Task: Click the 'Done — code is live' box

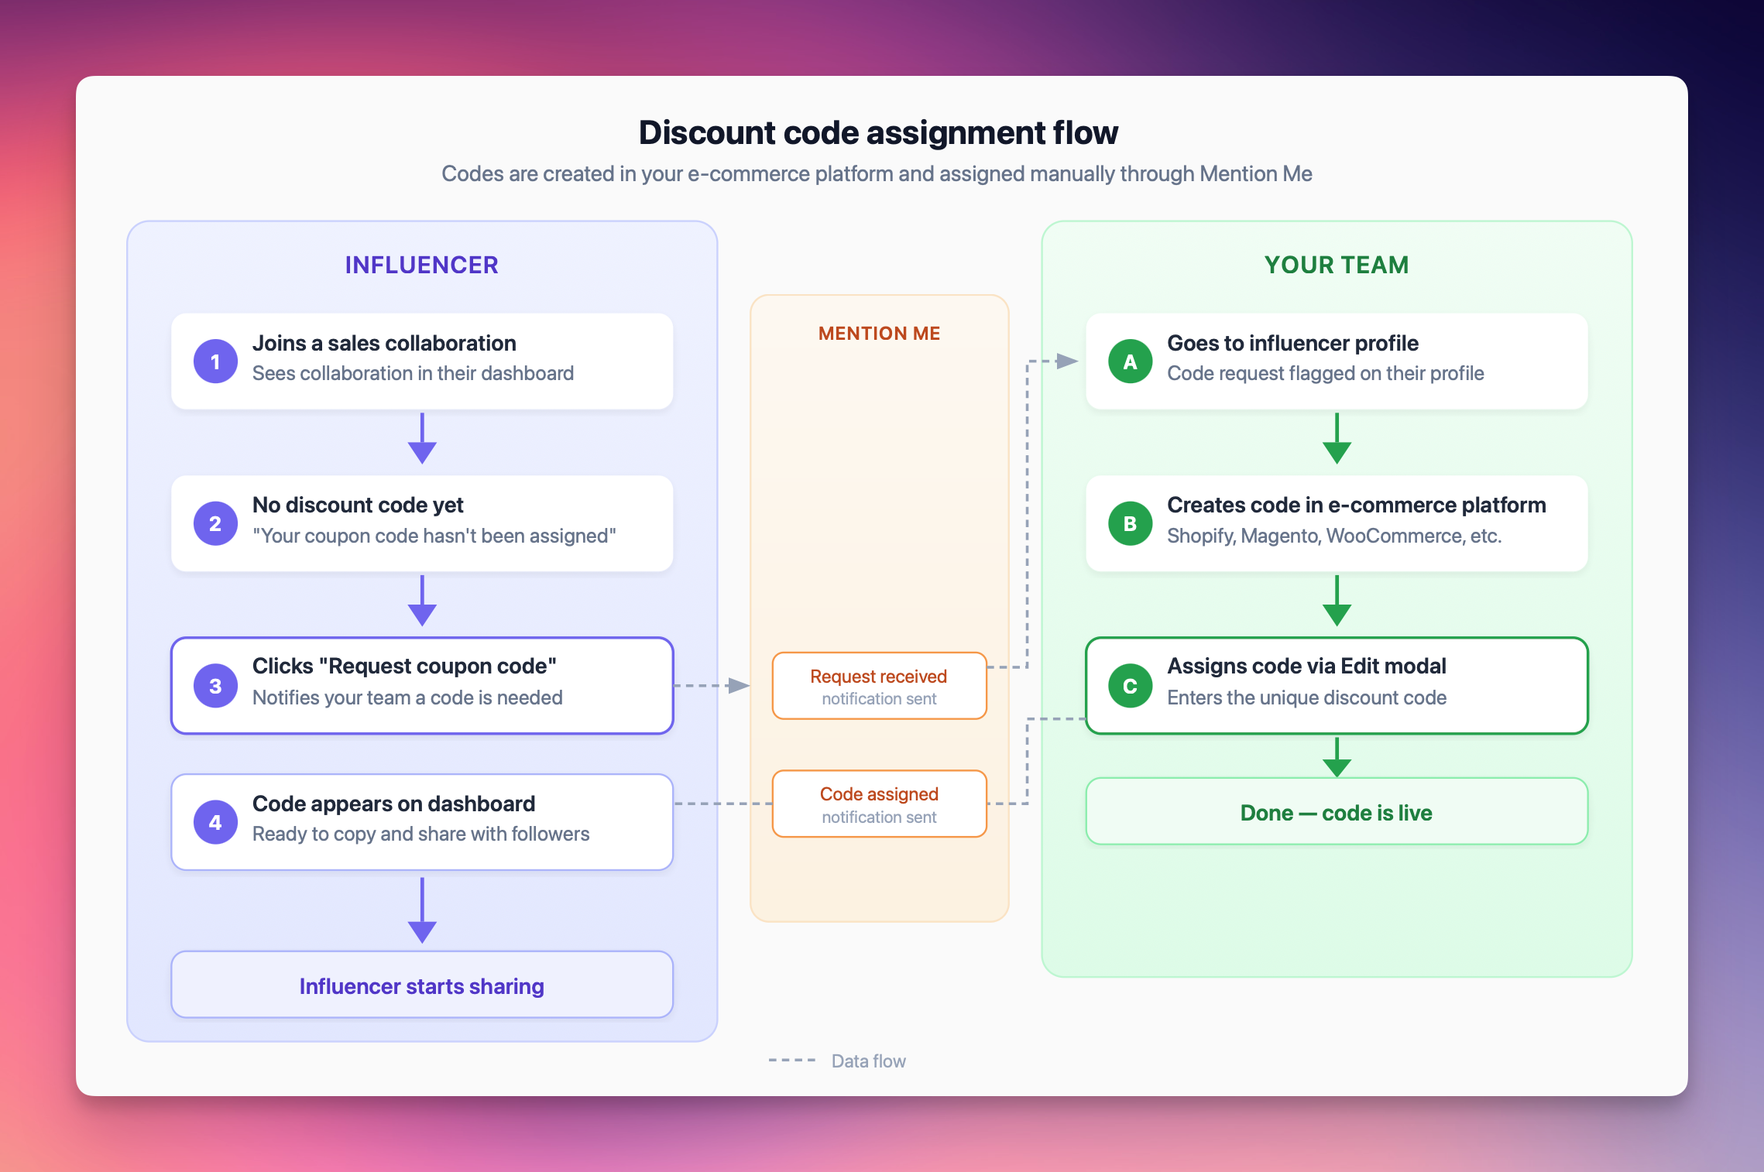Action: [1336, 812]
